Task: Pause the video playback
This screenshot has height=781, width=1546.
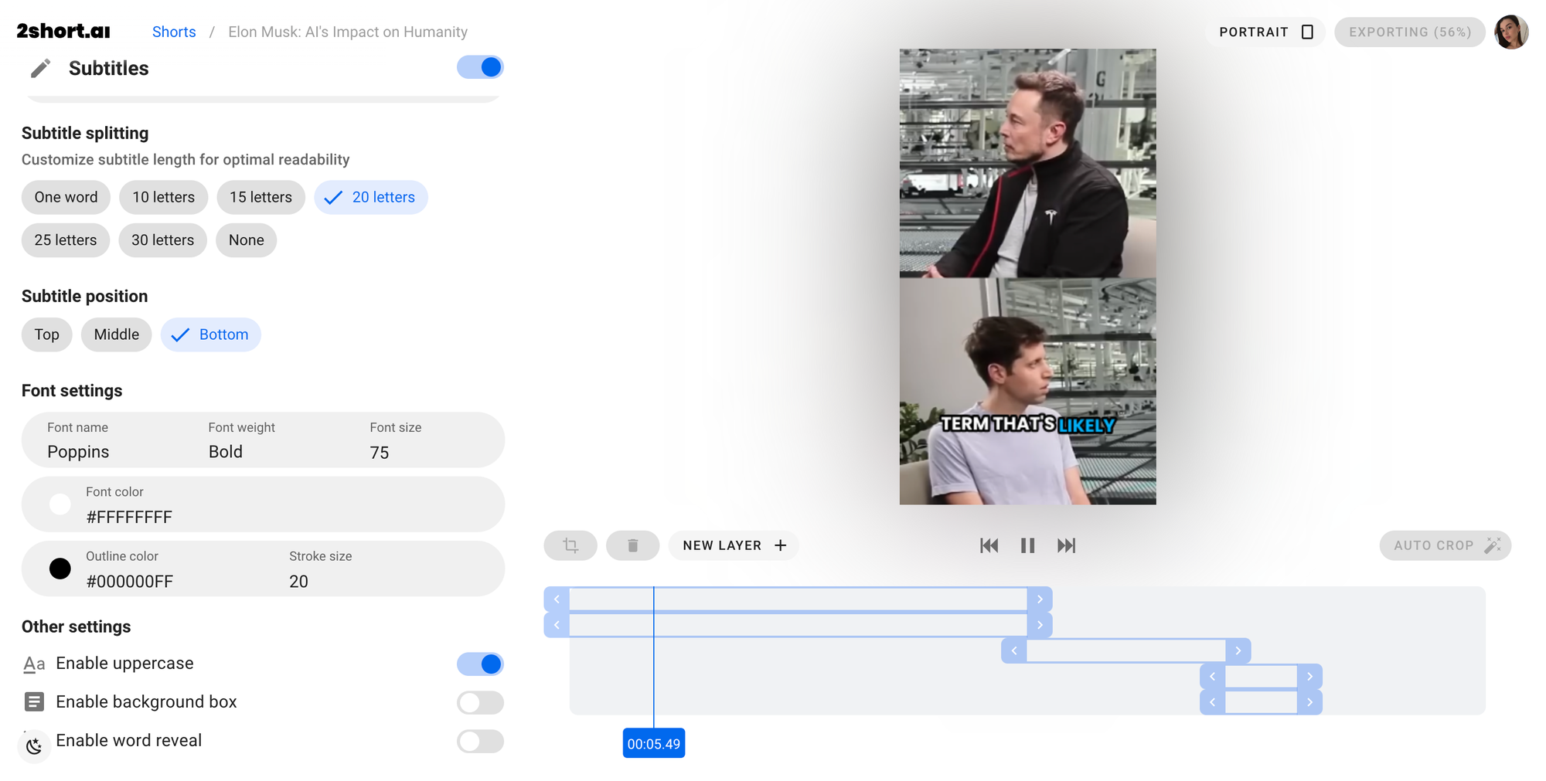Action: [1027, 545]
